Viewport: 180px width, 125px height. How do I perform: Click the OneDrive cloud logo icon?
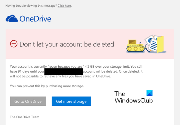(12, 19)
